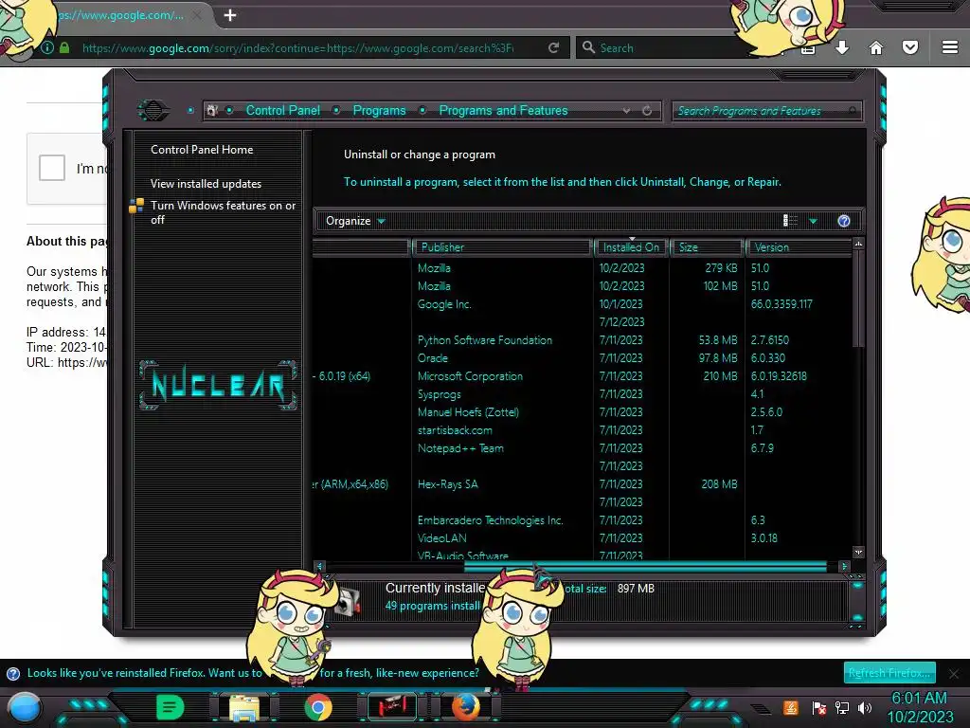Select the Sysprogs row

pyautogui.click(x=582, y=393)
